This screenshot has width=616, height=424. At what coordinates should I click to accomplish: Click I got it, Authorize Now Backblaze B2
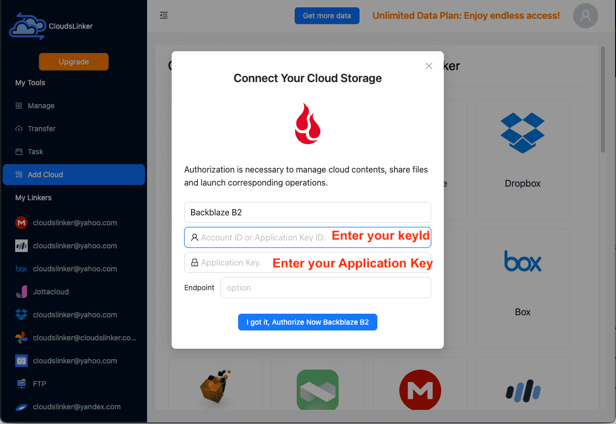308,322
